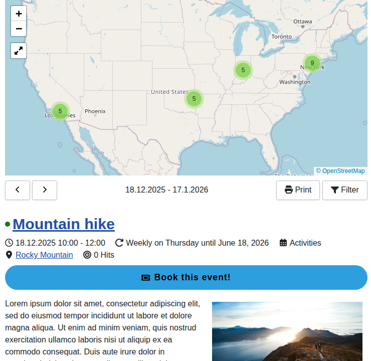Open the Mountain hike event title
The height and width of the screenshot is (361, 371).
(x=64, y=224)
